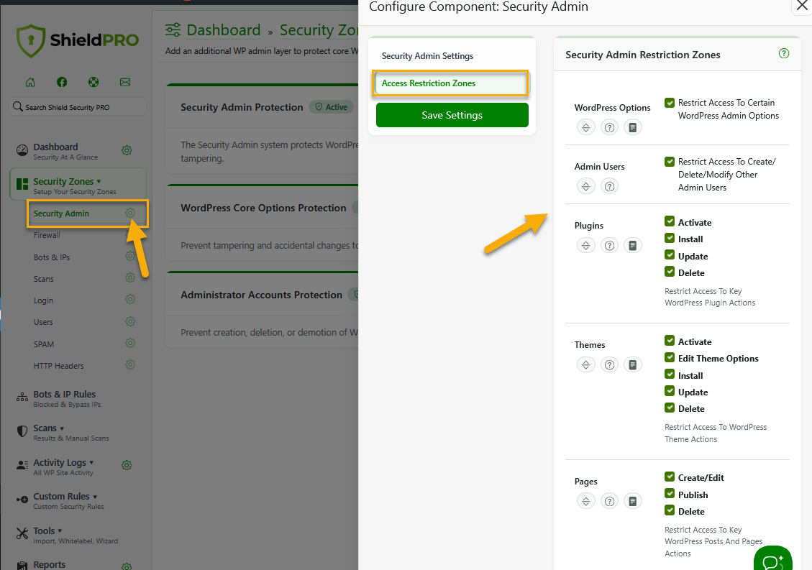Open HTTP Headers gear config icon
The image size is (812, 570).
coord(130,364)
